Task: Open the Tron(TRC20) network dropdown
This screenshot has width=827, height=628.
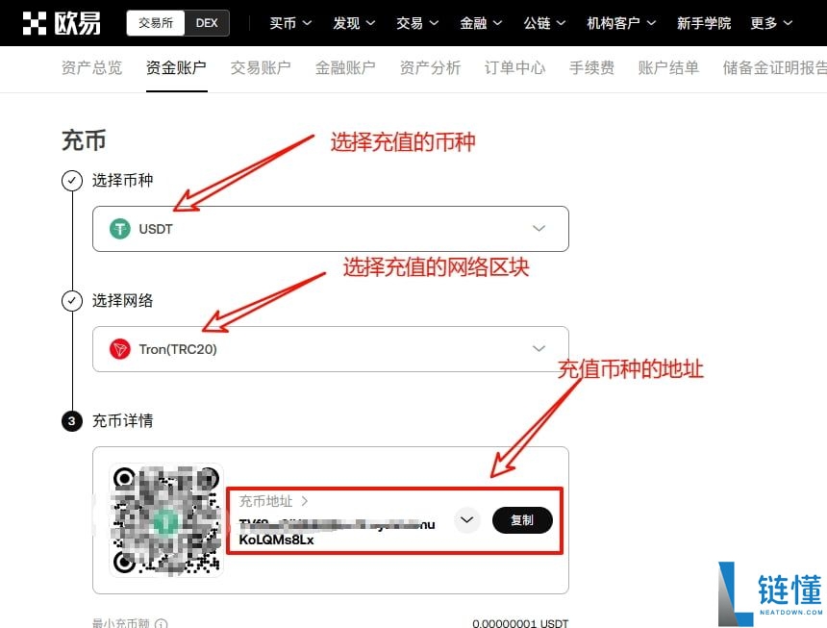Action: coord(331,349)
